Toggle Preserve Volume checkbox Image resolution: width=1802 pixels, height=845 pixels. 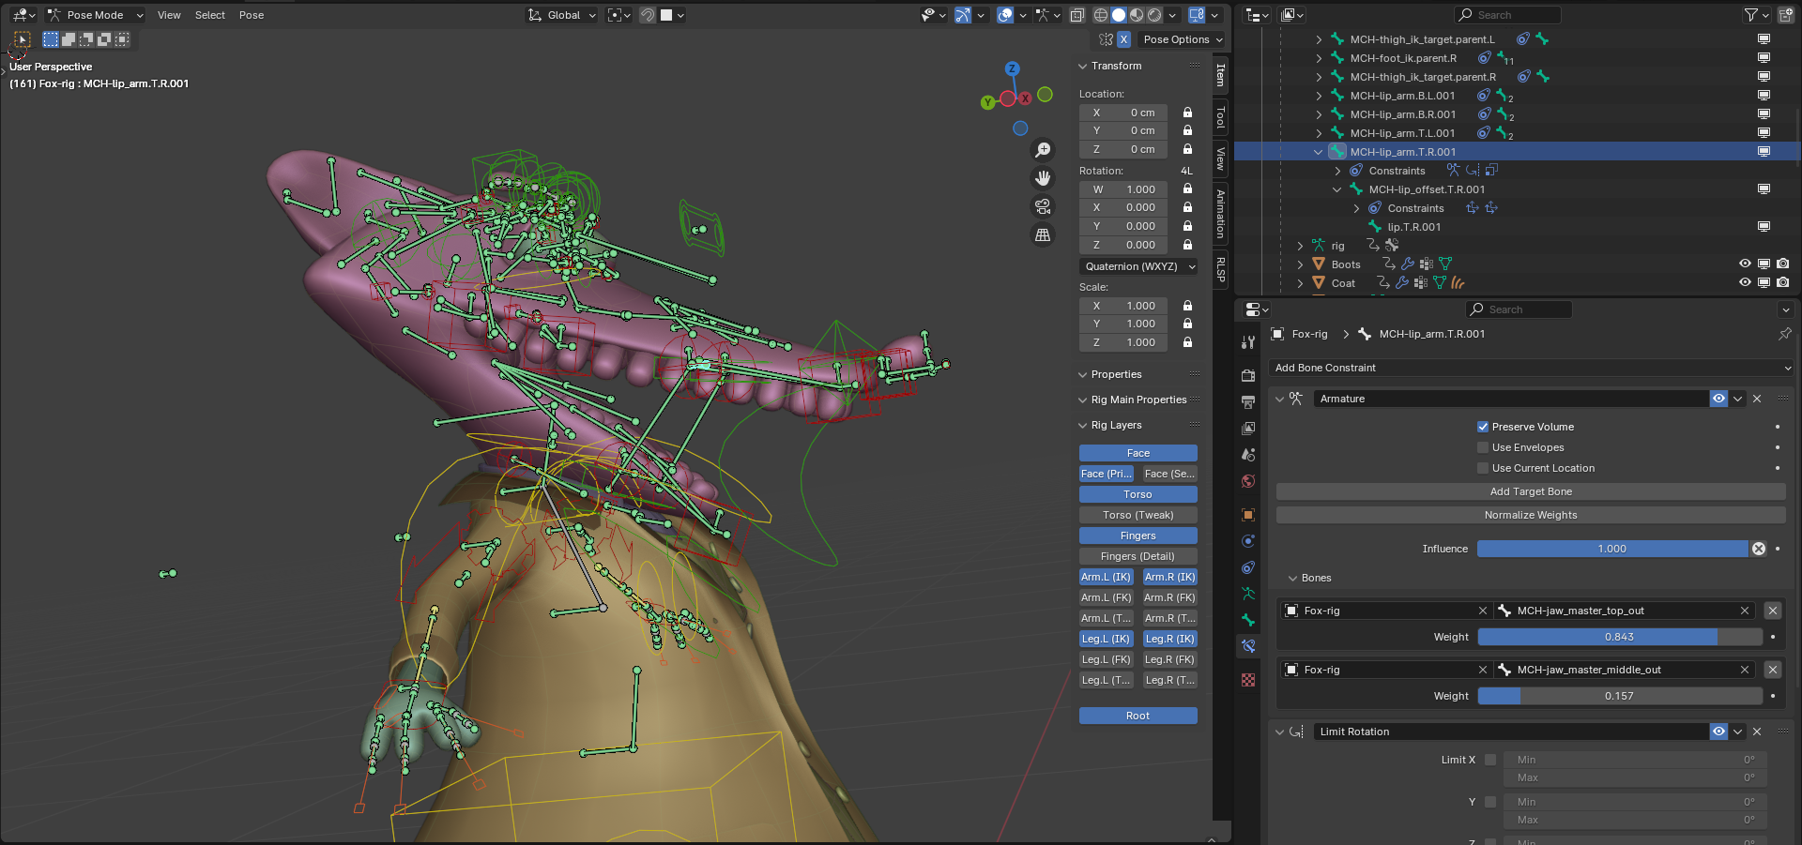[x=1483, y=427]
